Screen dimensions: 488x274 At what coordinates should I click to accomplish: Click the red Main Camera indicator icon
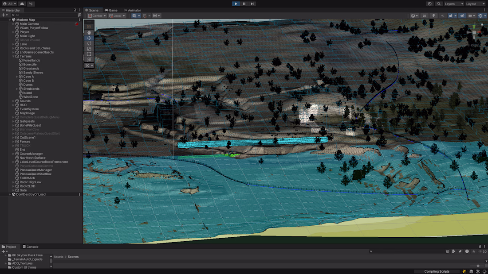pyautogui.click(x=77, y=23)
